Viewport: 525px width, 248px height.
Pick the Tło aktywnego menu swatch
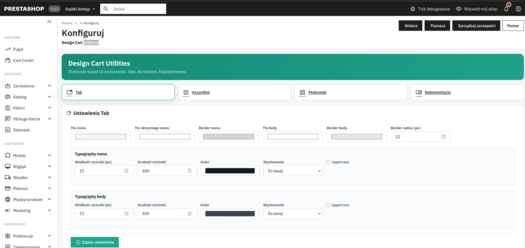click(x=165, y=137)
